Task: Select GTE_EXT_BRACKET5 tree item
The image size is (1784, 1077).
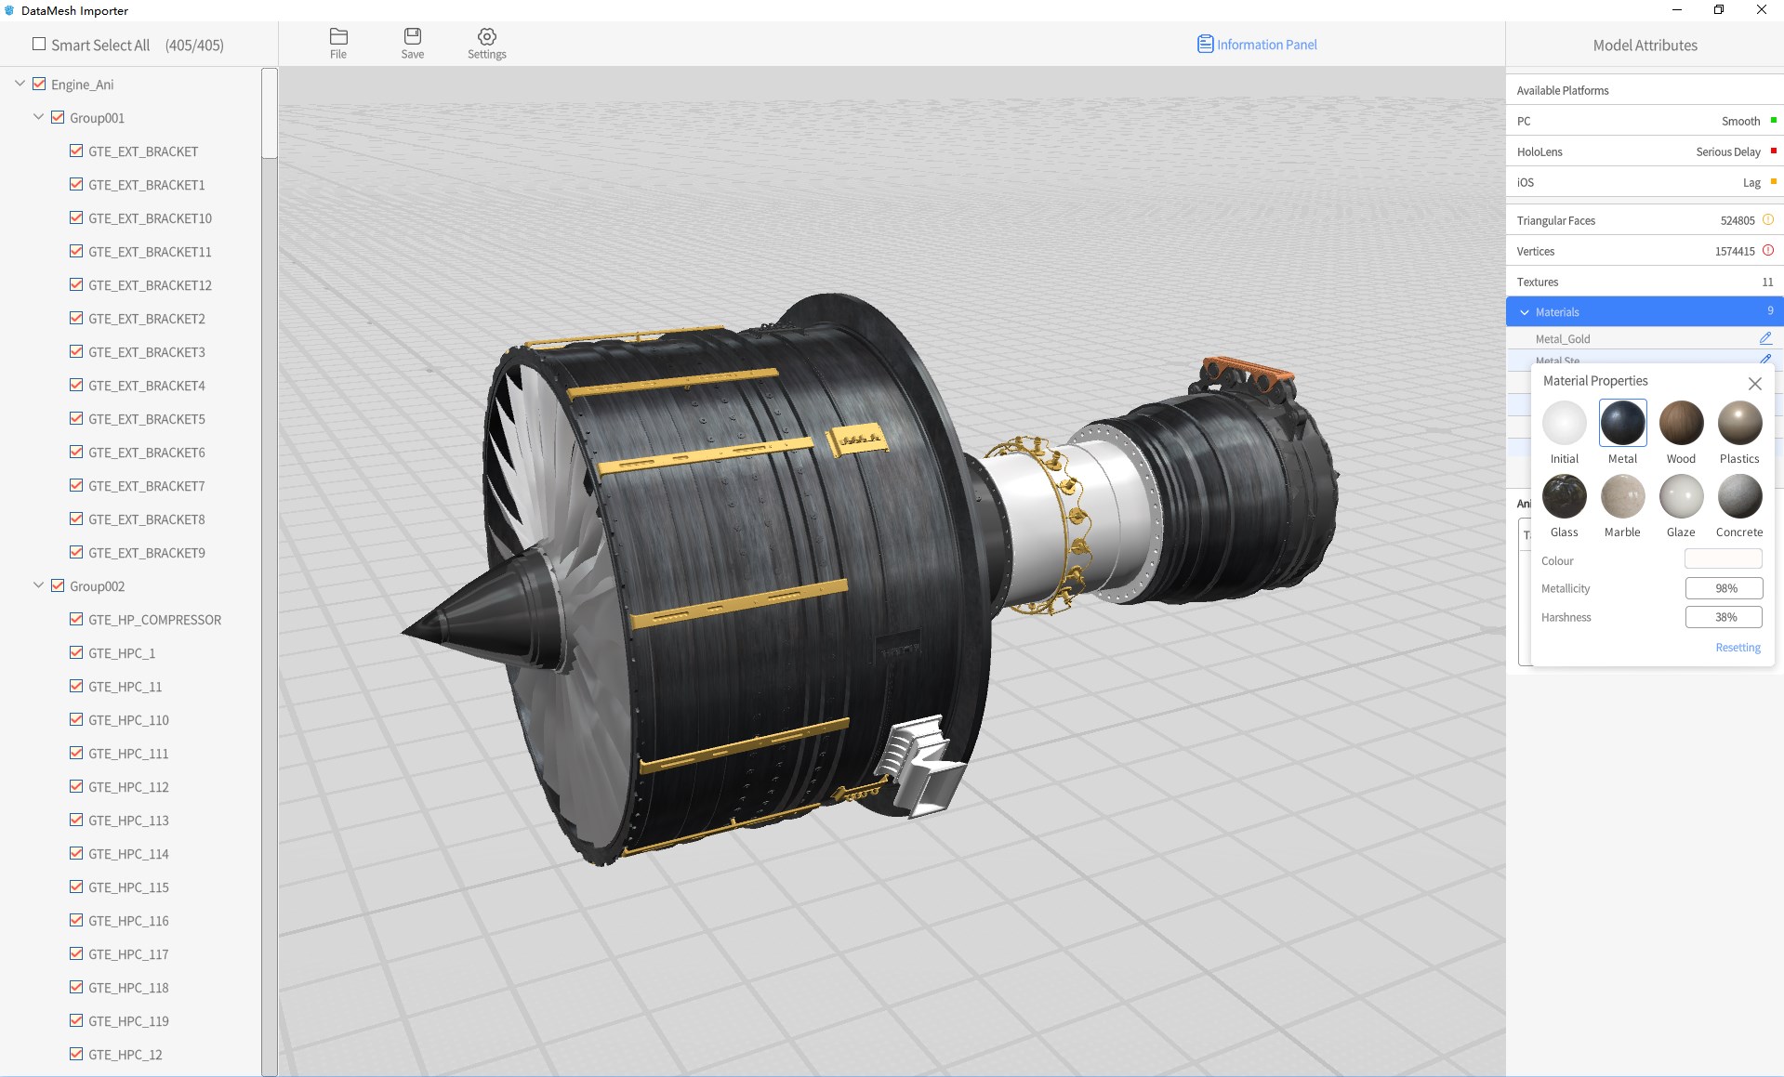Action: [x=147, y=419]
